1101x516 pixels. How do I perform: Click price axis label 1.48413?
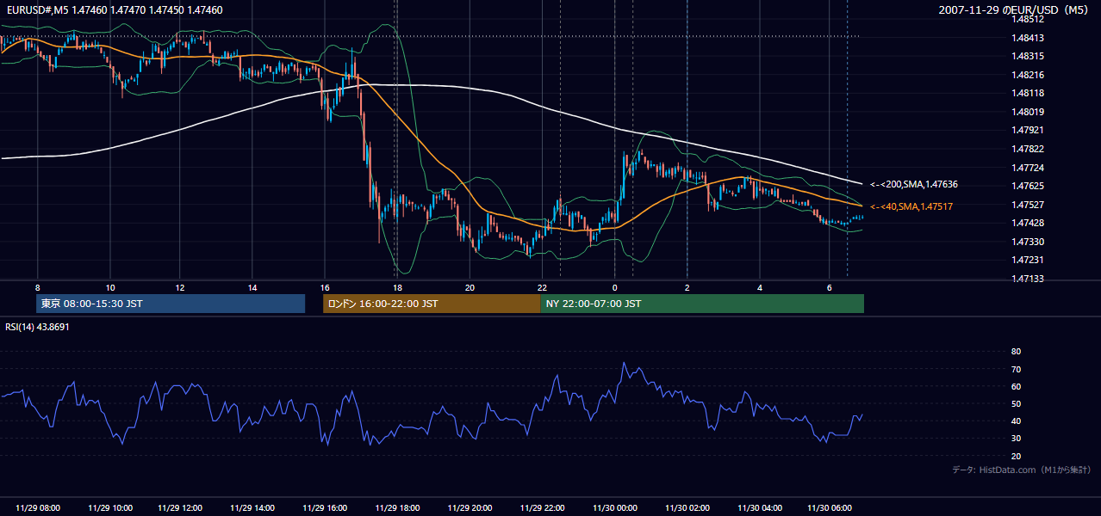1028,37
